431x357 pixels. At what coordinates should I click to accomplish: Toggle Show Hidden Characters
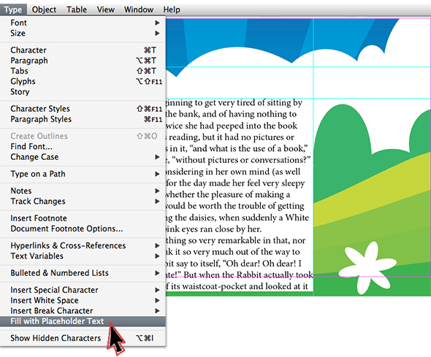83,338
